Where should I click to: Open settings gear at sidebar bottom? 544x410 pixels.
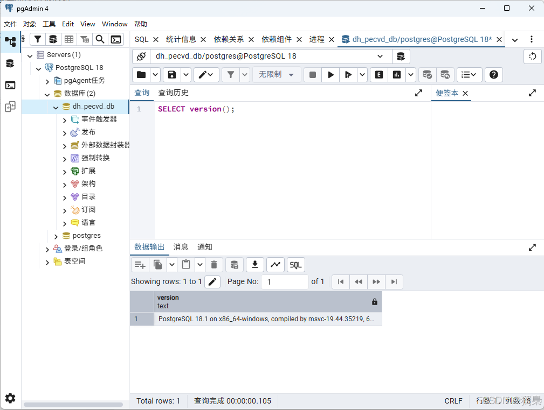point(10,398)
